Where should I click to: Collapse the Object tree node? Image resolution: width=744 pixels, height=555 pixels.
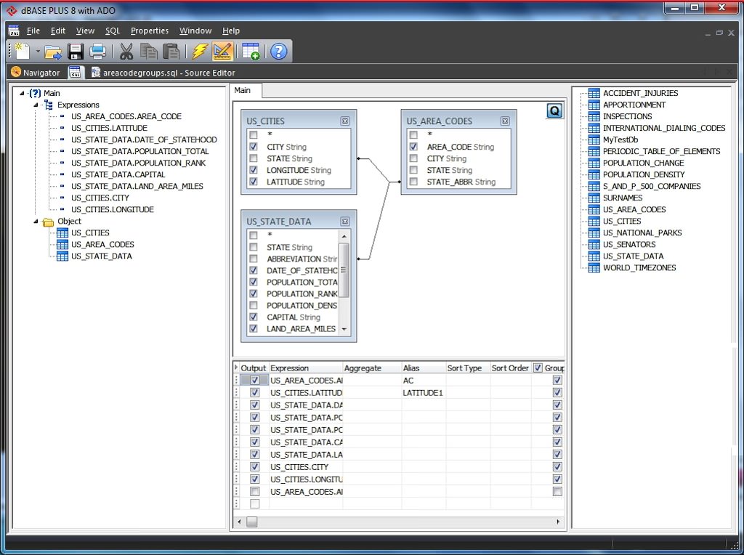click(36, 221)
